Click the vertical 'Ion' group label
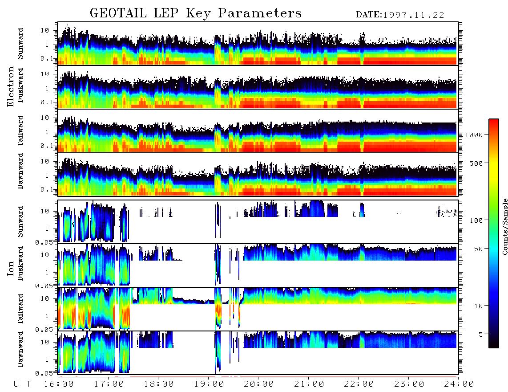This screenshot has width=508, height=392. 11,268
